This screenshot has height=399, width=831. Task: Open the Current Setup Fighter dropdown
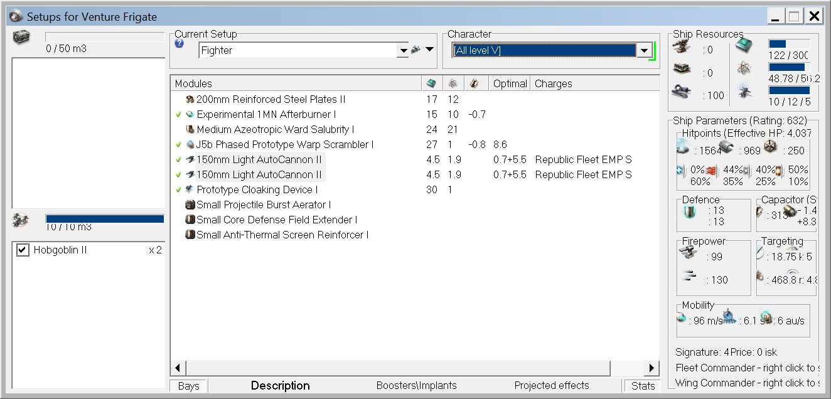tap(403, 50)
